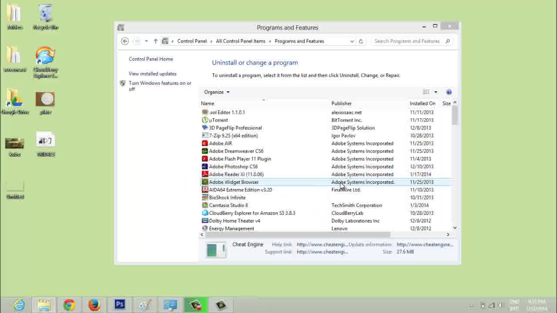
Task: Launch Firefox from the taskbar
Action: coord(94,305)
